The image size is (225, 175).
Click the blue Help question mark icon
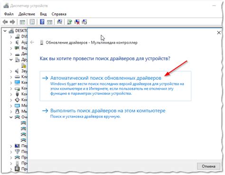tap(42, 22)
